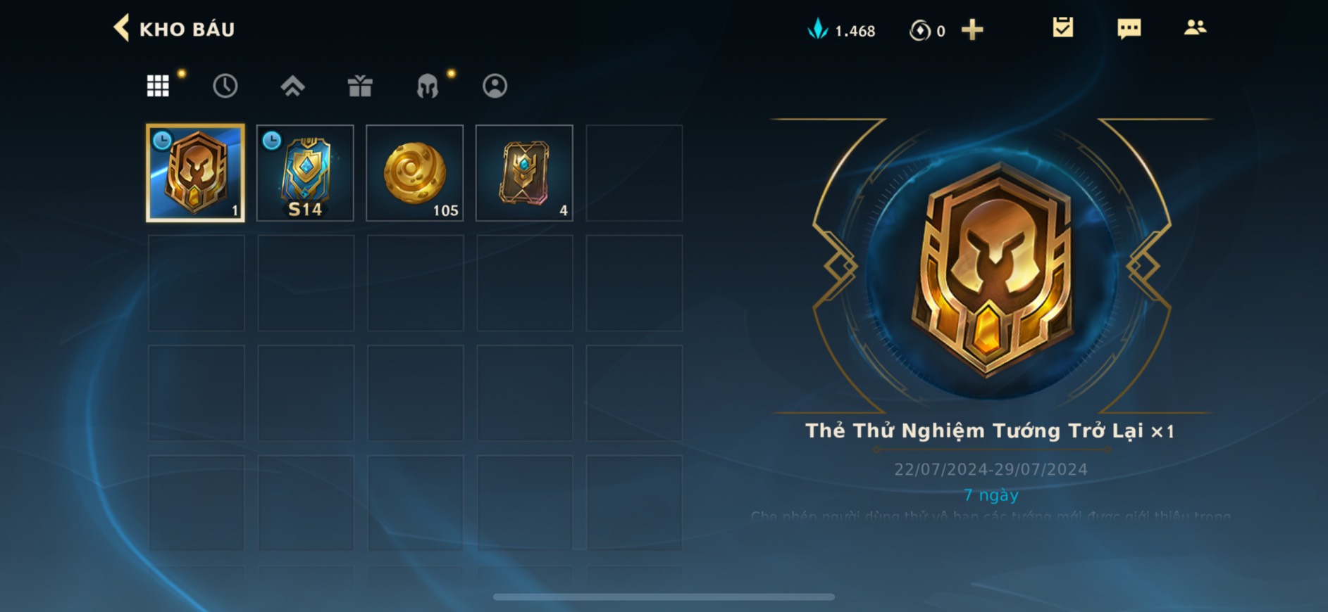The height and width of the screenshot is (612, 1328).
Task: Show the champion helmet filter tab
Action: pos(428,86)
